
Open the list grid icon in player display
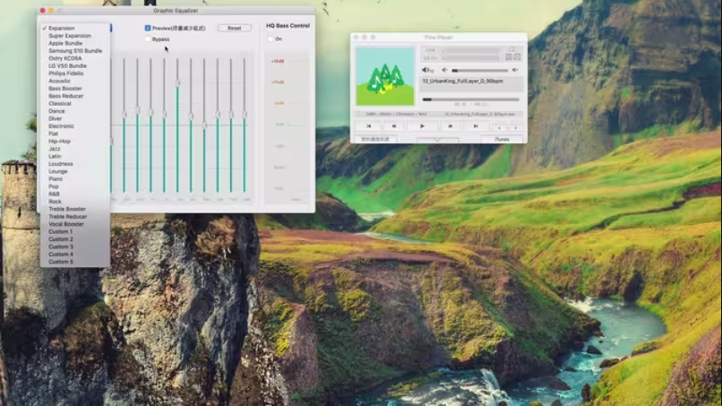tap(509, 56)
